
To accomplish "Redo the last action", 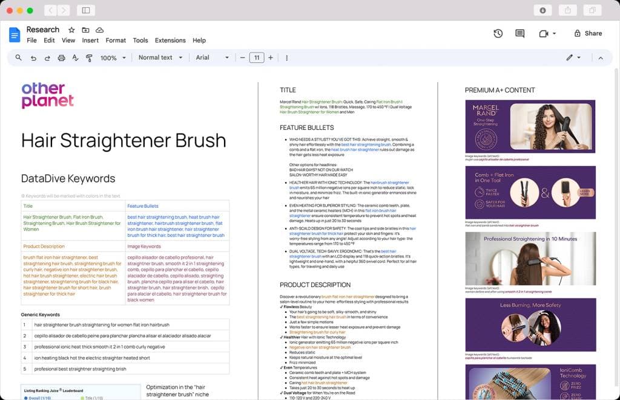I will pos(47,58).
